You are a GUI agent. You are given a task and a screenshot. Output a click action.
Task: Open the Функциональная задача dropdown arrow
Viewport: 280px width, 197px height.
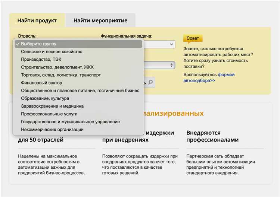[171, 44]
